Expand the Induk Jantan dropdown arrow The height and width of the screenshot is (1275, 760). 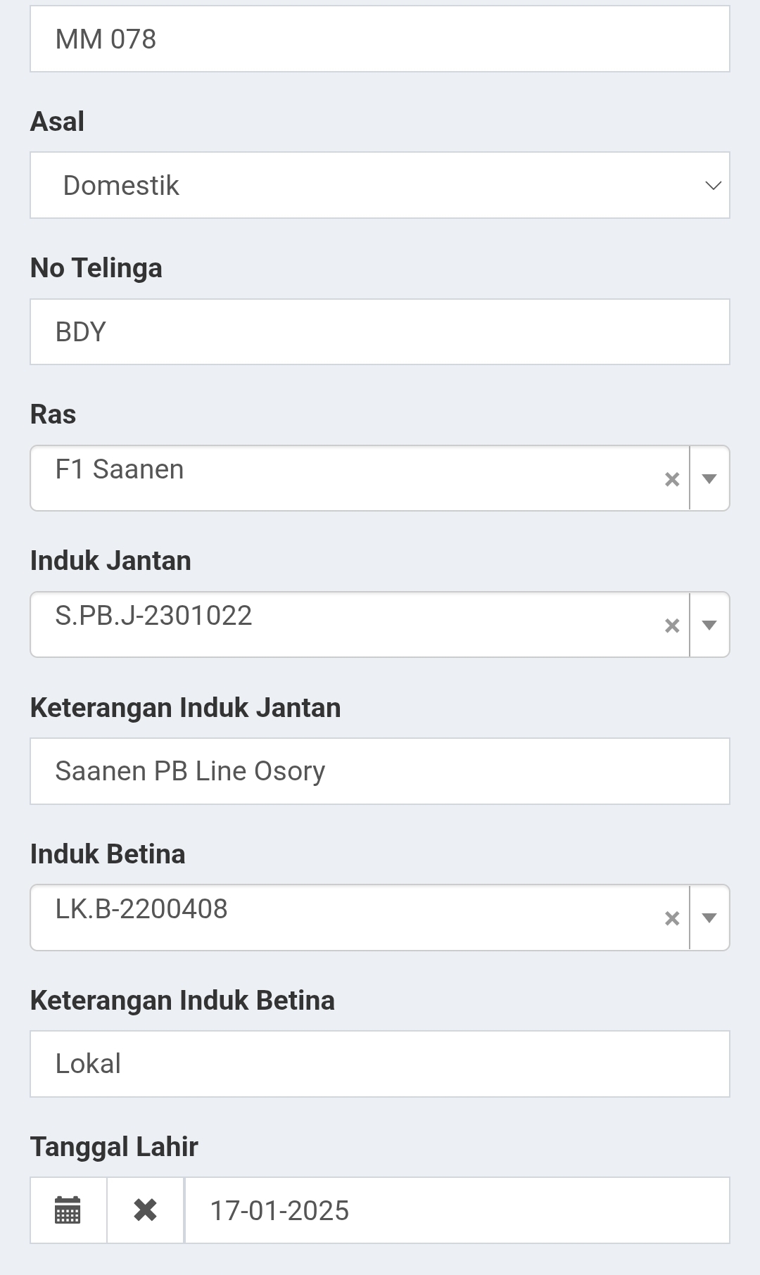click(709, 626)
